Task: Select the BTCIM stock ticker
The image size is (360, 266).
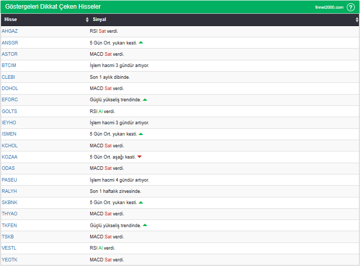Action: tap(10, 65)
